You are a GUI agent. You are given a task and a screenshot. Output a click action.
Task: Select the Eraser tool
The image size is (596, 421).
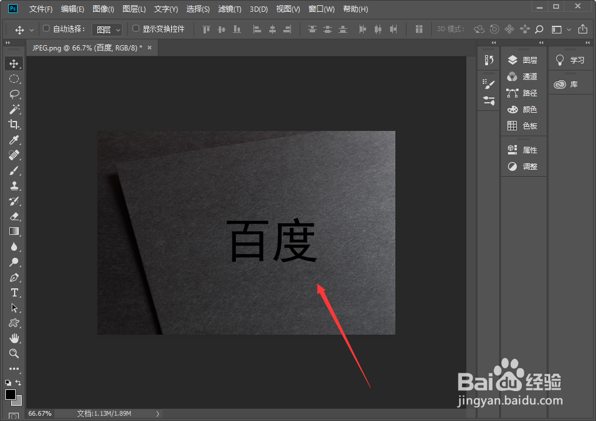(x=14, y=216)
